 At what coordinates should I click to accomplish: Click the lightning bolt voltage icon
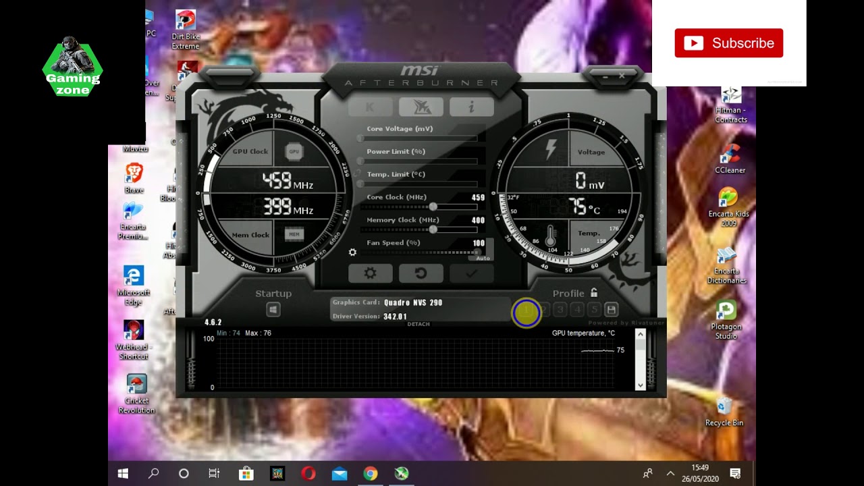[551, 149]
